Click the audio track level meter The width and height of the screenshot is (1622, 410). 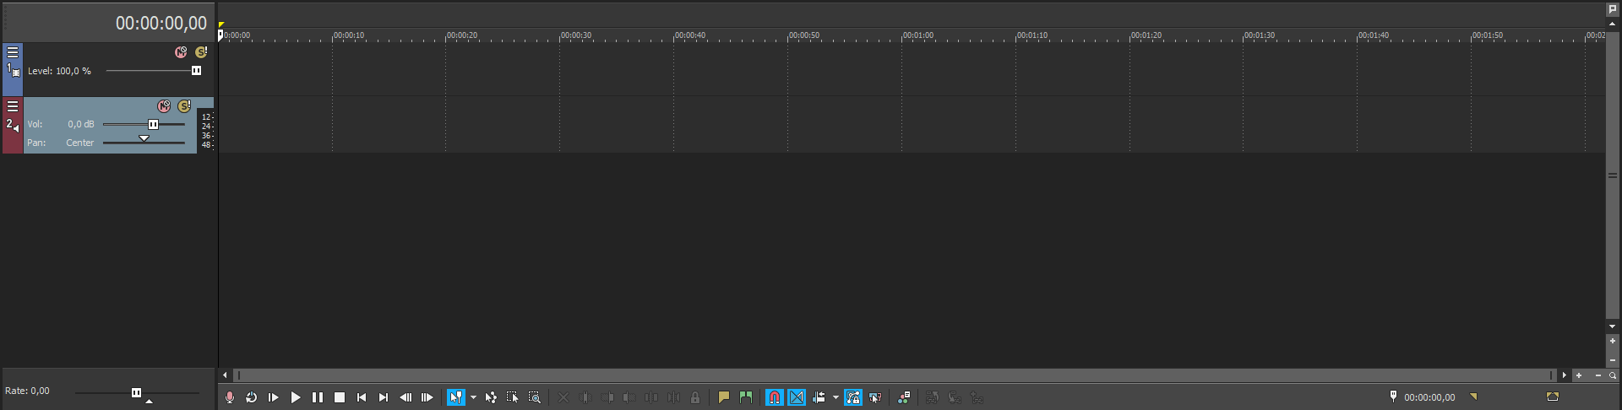click(206, 130)
